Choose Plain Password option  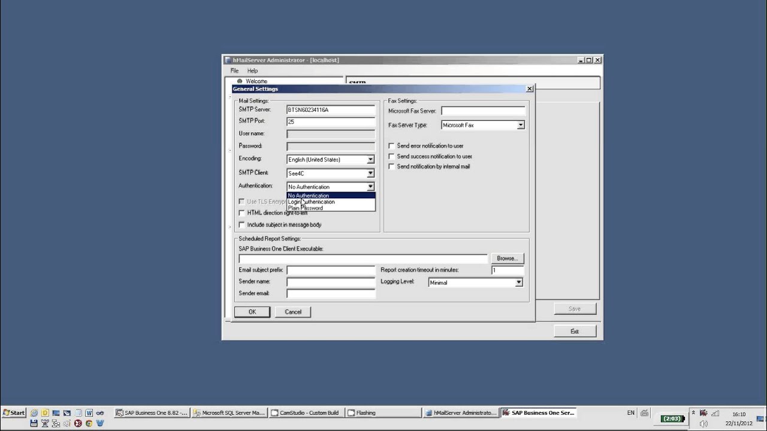tap(331, 208)
